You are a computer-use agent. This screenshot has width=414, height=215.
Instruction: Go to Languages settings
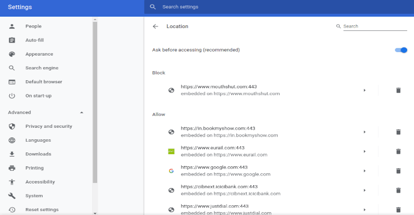[x=39, y=140]
